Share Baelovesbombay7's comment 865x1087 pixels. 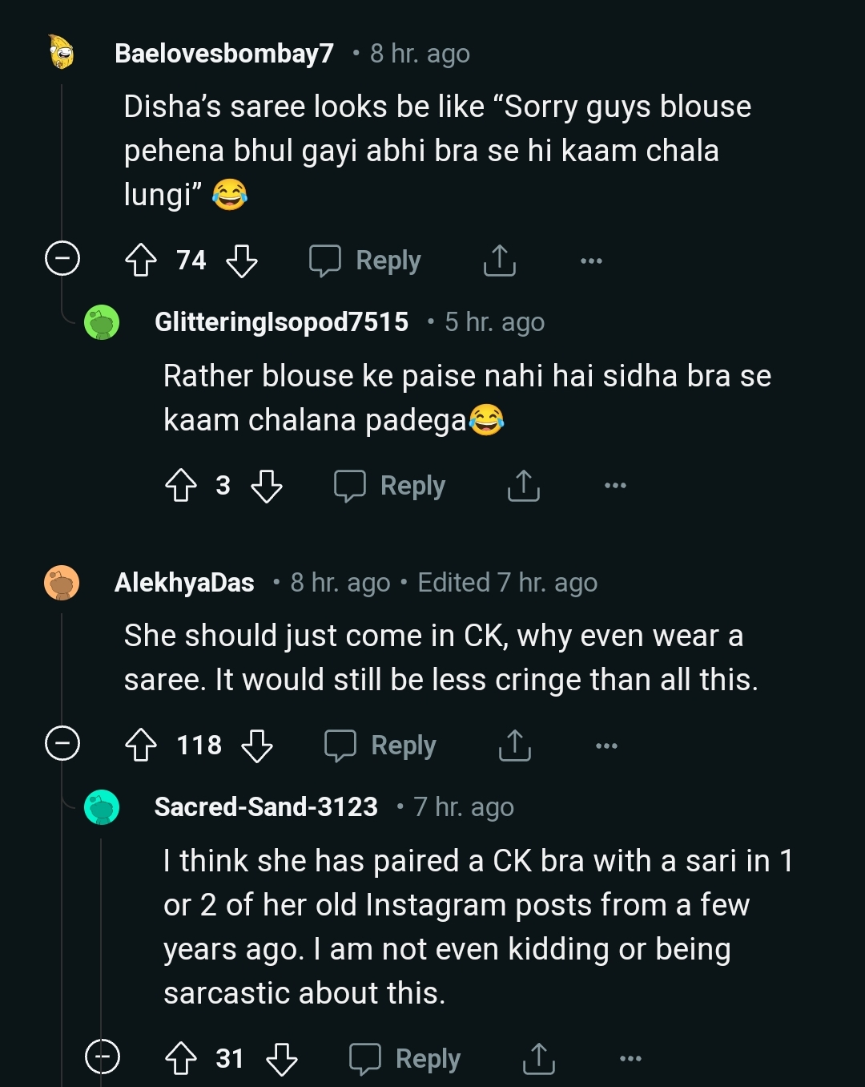coord(499,261)
